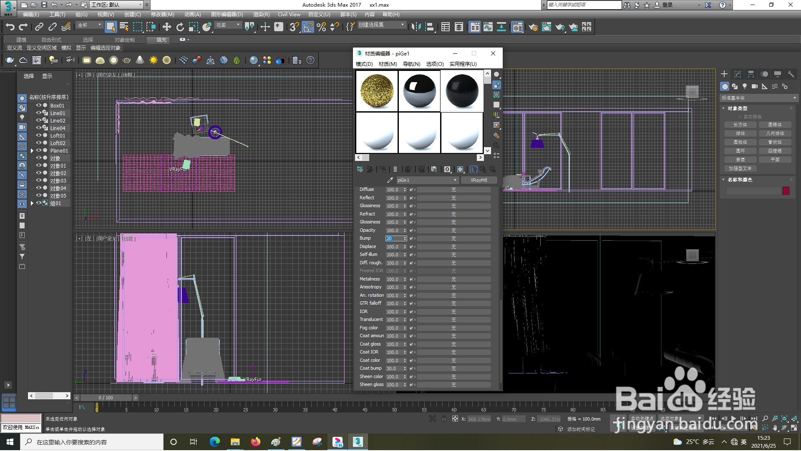Click the Rotate tool icon

pos(180,27)
